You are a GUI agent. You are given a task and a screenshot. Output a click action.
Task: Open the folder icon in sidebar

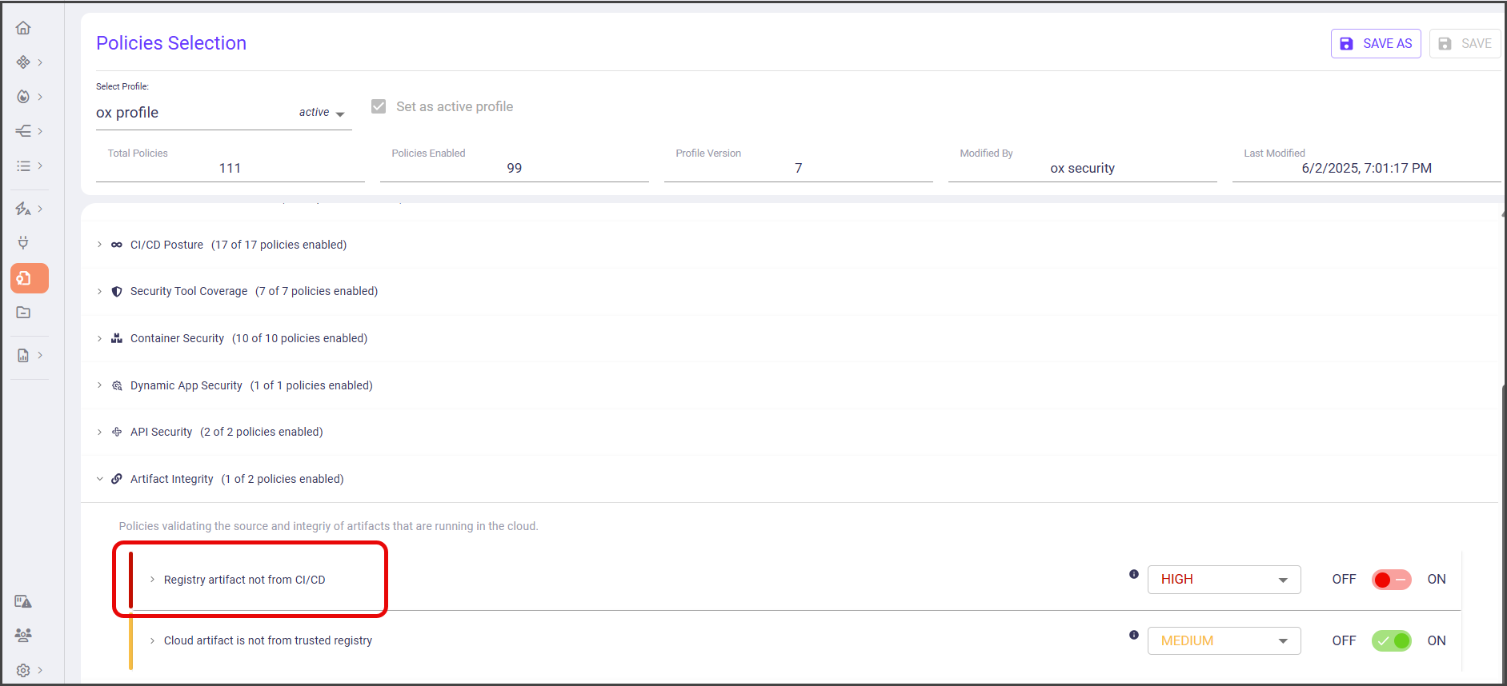click(23, 313)
